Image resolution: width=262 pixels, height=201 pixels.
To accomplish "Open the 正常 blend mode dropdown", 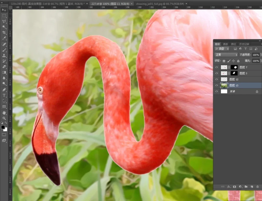I will coord(226,55).
